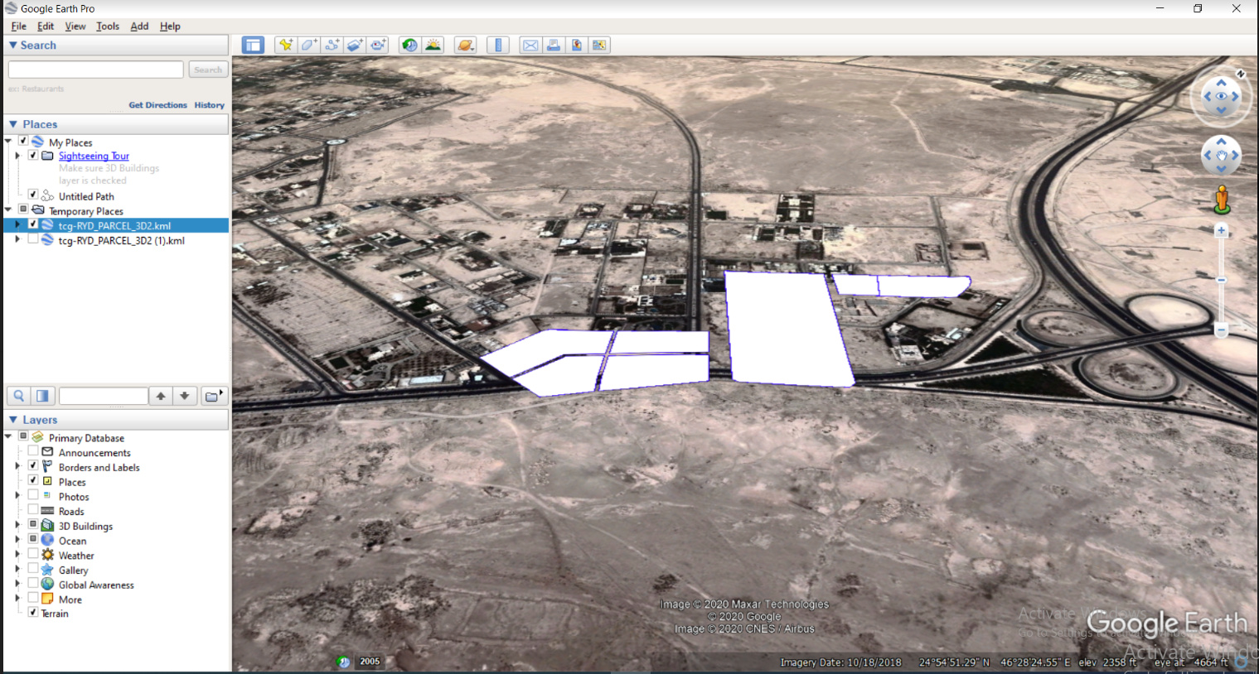The width and height of the screenshot is (1259, 674).
Task: Click the panel view icon beside the Places magnifier
Action: tap(42, 396)
